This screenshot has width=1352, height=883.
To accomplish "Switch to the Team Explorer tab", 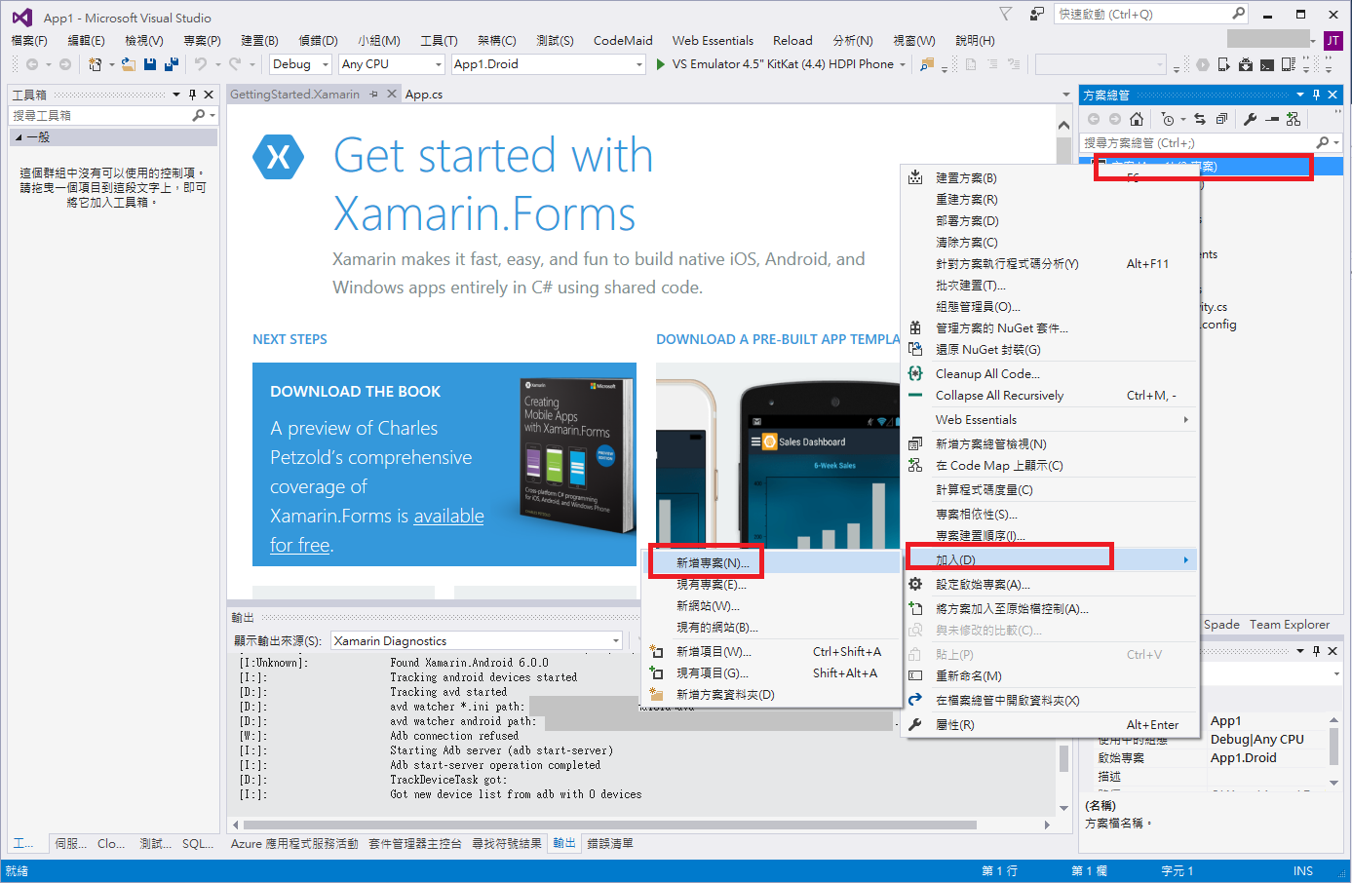I will pyautogui.click(x=1290, y=625).
